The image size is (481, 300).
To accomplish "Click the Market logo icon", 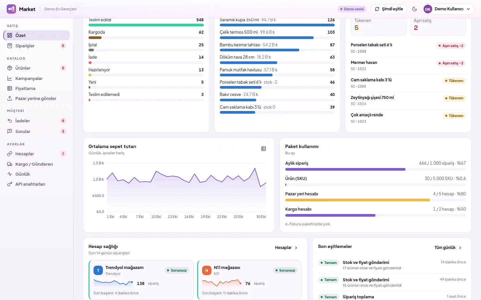I will click(11, 9).
